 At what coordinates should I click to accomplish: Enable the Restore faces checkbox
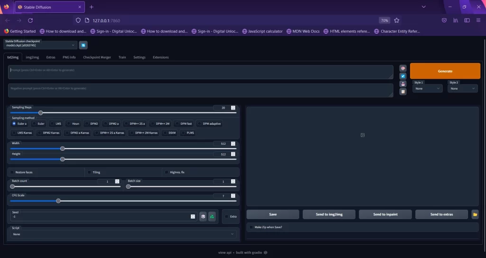[x=12, y=172]
